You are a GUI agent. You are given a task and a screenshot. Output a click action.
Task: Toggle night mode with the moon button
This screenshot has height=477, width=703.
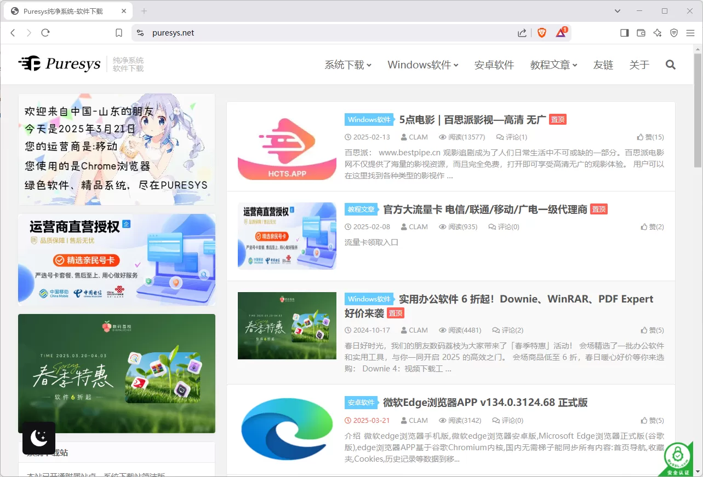[x=38, y=438]
